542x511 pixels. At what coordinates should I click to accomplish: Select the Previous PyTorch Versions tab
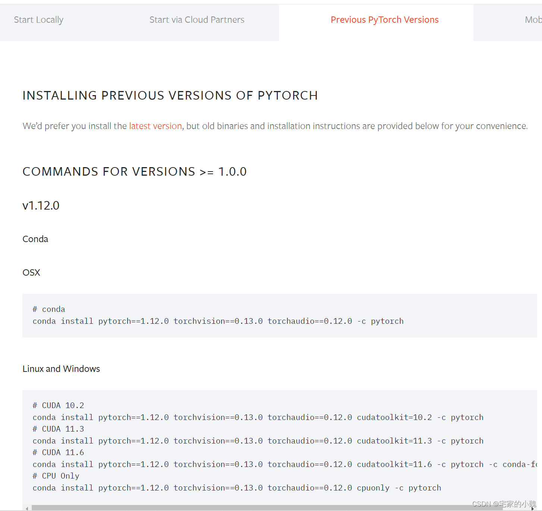pyautogui.click(x=385, y=20)
